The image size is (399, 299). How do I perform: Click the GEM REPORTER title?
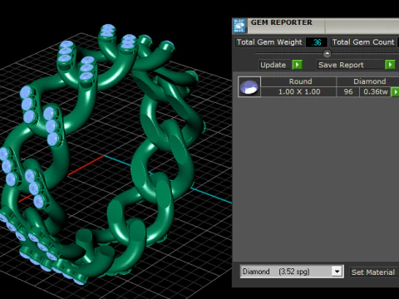pyautogui.click(x=282, y=22)
